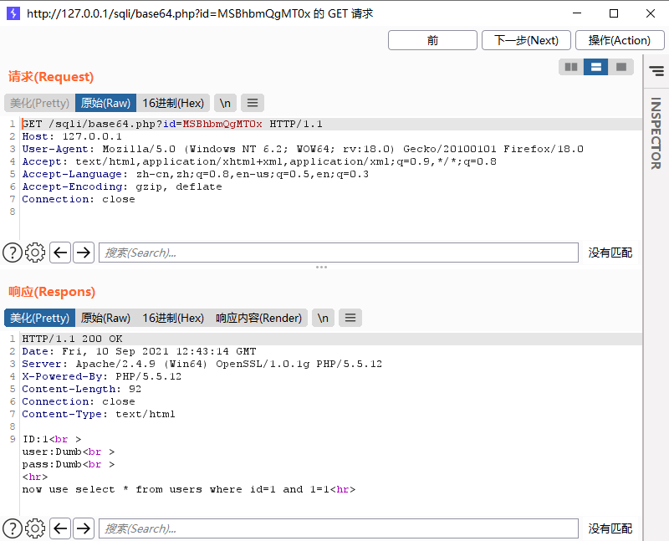The width and height of the screenshot is (669, 541).
Task: Select Request 美化(Pretty) tab
Action: coord(39,103)
